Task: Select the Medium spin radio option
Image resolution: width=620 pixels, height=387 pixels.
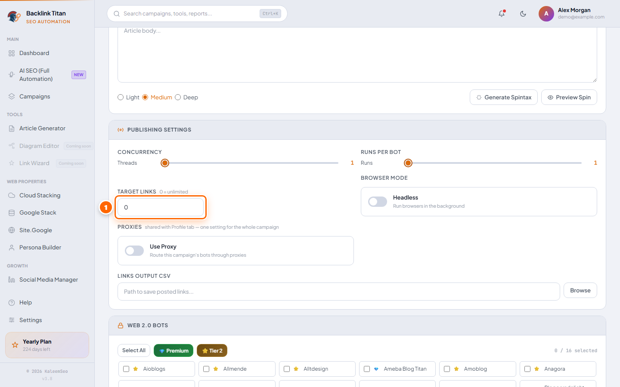Action: tap(145, 98)
